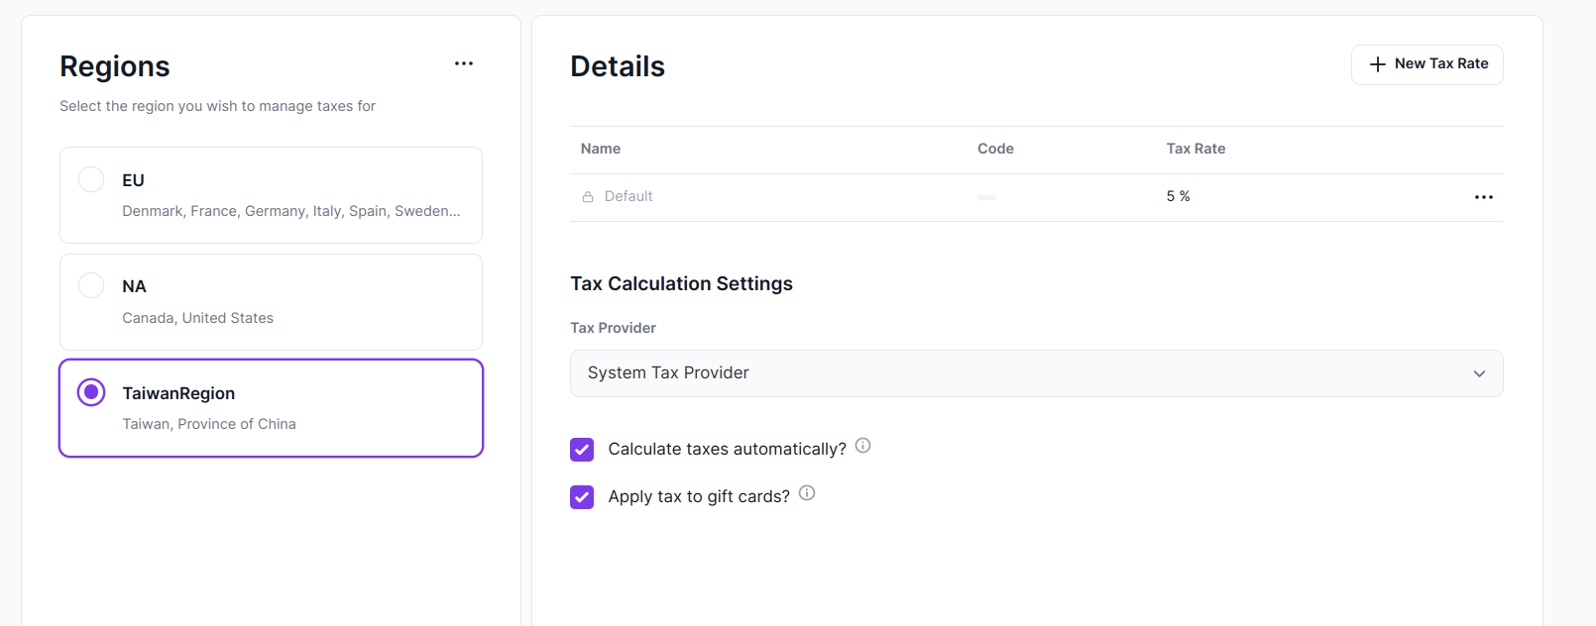Uncheck Apply tax to gift cards checkbox
Viewport: 1596px width, 626px height.
point(582,497)
